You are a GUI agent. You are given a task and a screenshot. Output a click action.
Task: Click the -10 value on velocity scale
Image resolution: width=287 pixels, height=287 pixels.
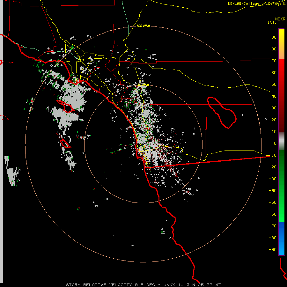pyautogui.click(x=273, y=155)
